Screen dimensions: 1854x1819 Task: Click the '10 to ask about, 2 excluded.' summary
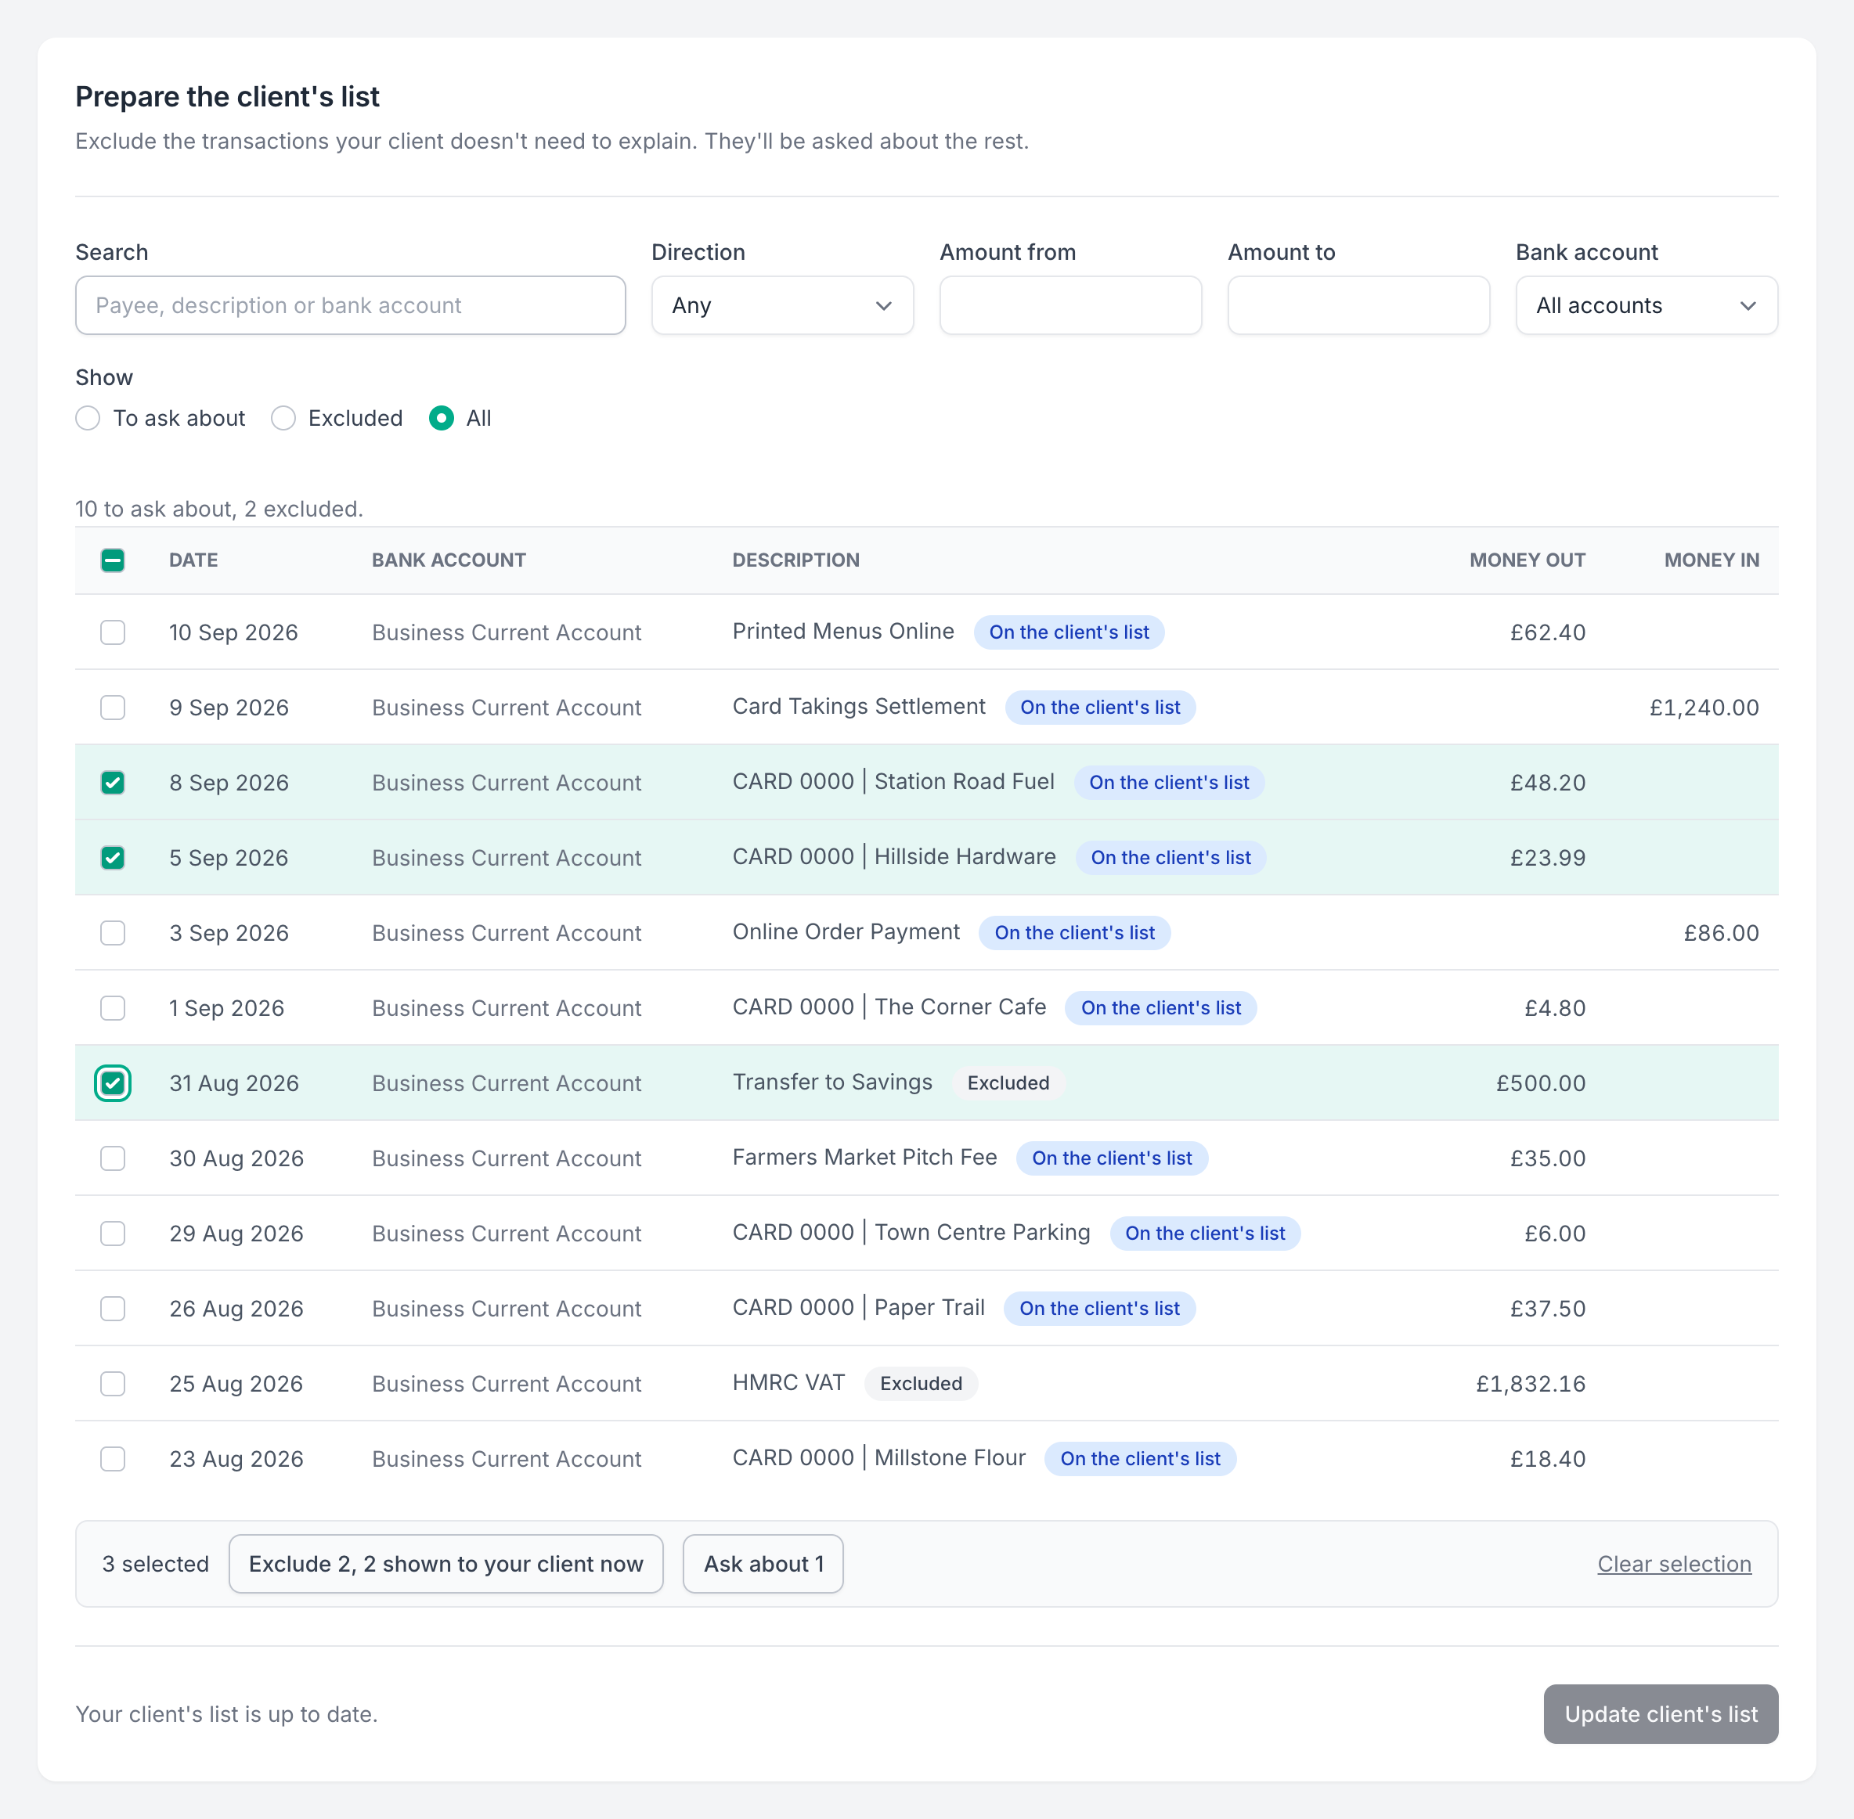[x=219, y=510]
